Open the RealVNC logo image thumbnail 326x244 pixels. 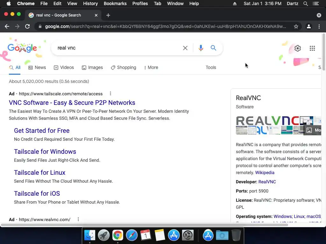click(267, 120)
